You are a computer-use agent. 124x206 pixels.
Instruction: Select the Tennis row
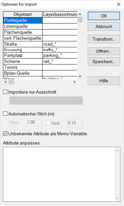(x=40, y=67)
